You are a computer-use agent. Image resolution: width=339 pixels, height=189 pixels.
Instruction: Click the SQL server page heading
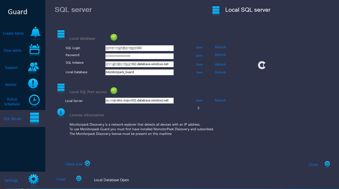click(73, 10)
